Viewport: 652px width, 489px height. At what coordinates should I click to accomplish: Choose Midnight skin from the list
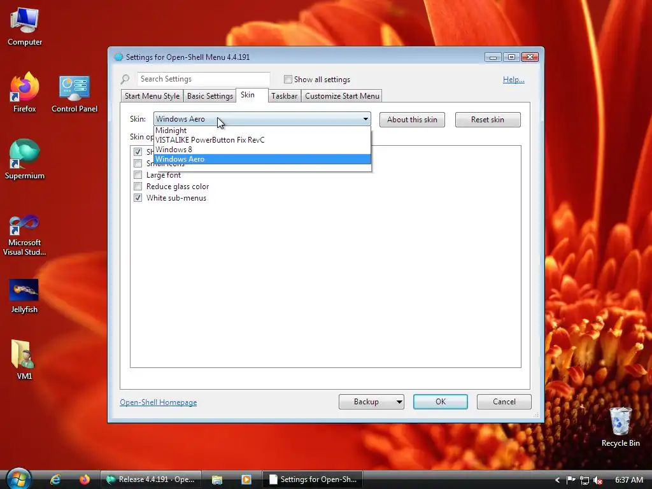click(262, 130)
